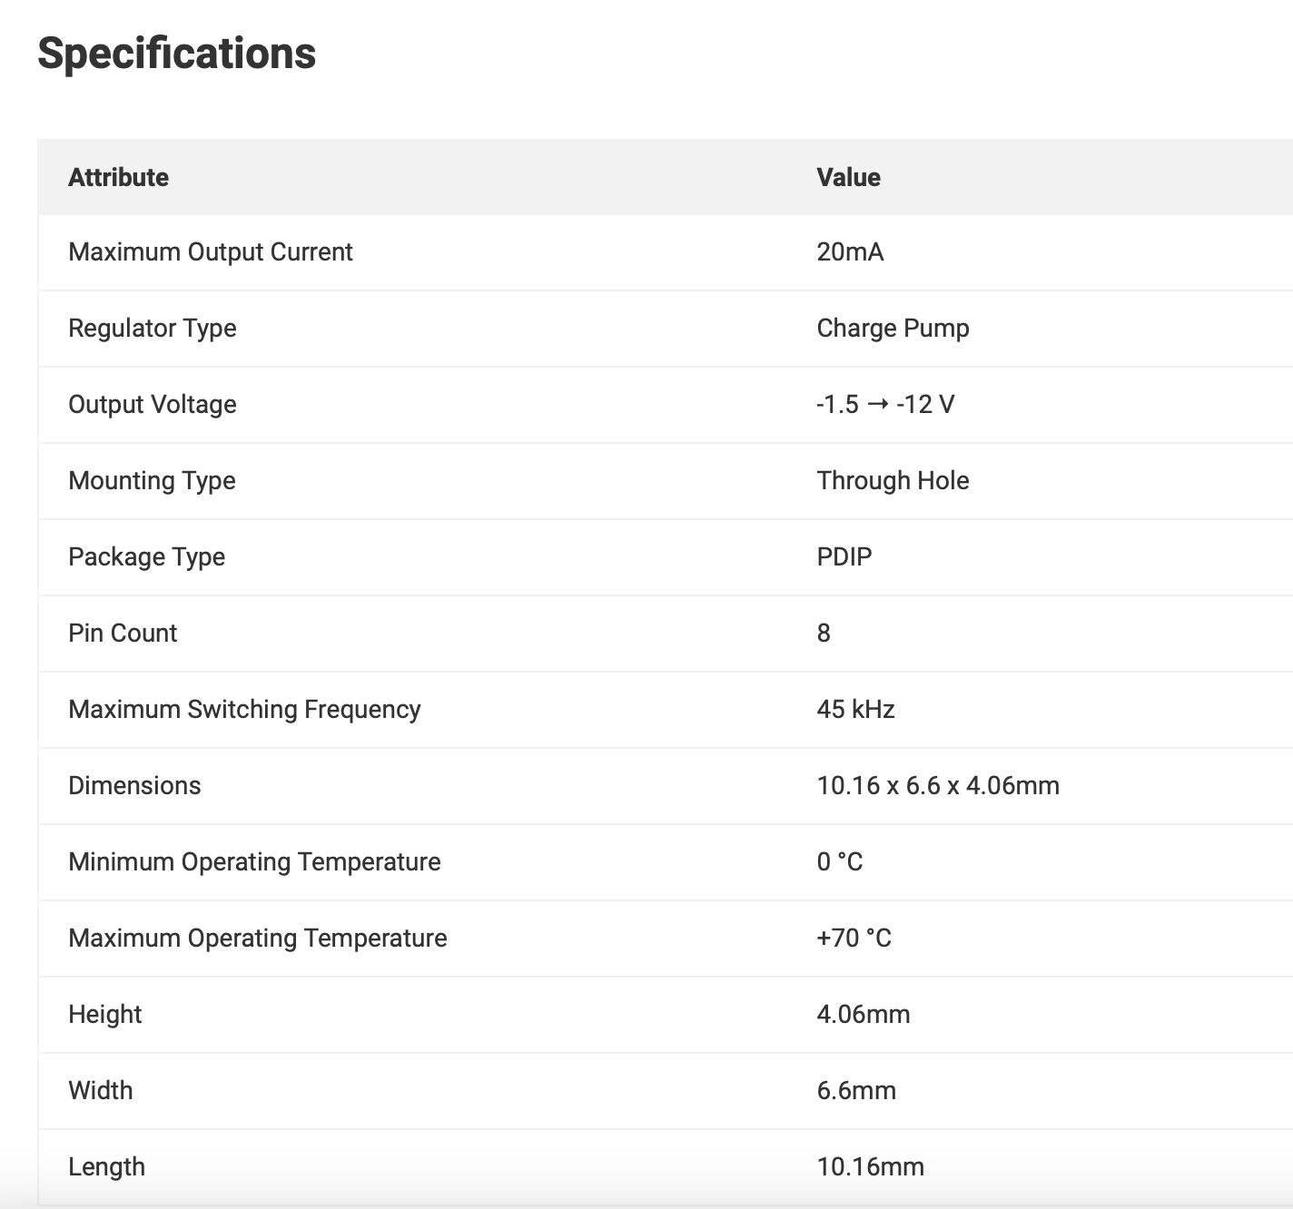Click the Minimum Operating Temperature label

(254, 862)
